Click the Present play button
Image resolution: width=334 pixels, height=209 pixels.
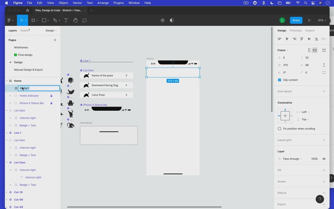(309, 20)
